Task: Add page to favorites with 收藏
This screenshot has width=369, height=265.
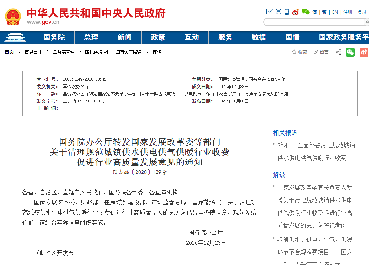Action: [299, 52]
